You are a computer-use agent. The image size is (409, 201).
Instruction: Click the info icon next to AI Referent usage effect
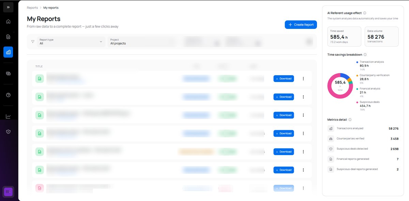(365, 13)
